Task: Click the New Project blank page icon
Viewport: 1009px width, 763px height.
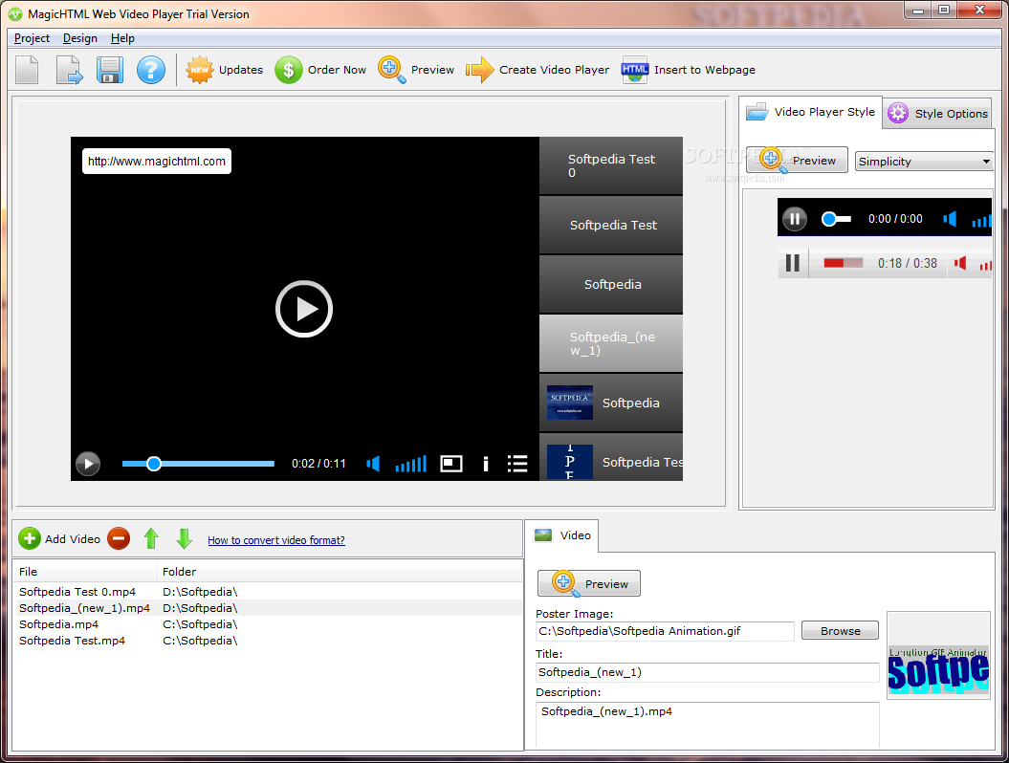Action: coord(27,70)
